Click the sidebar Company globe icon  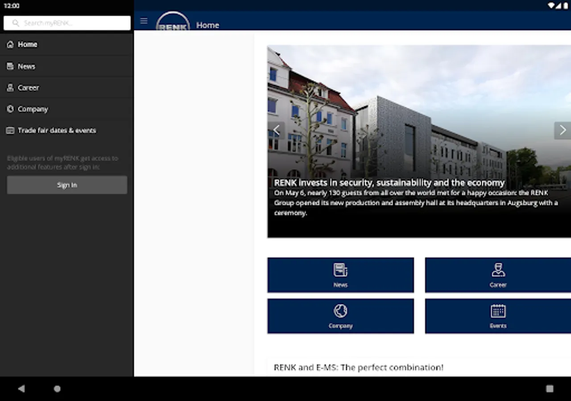10,109
